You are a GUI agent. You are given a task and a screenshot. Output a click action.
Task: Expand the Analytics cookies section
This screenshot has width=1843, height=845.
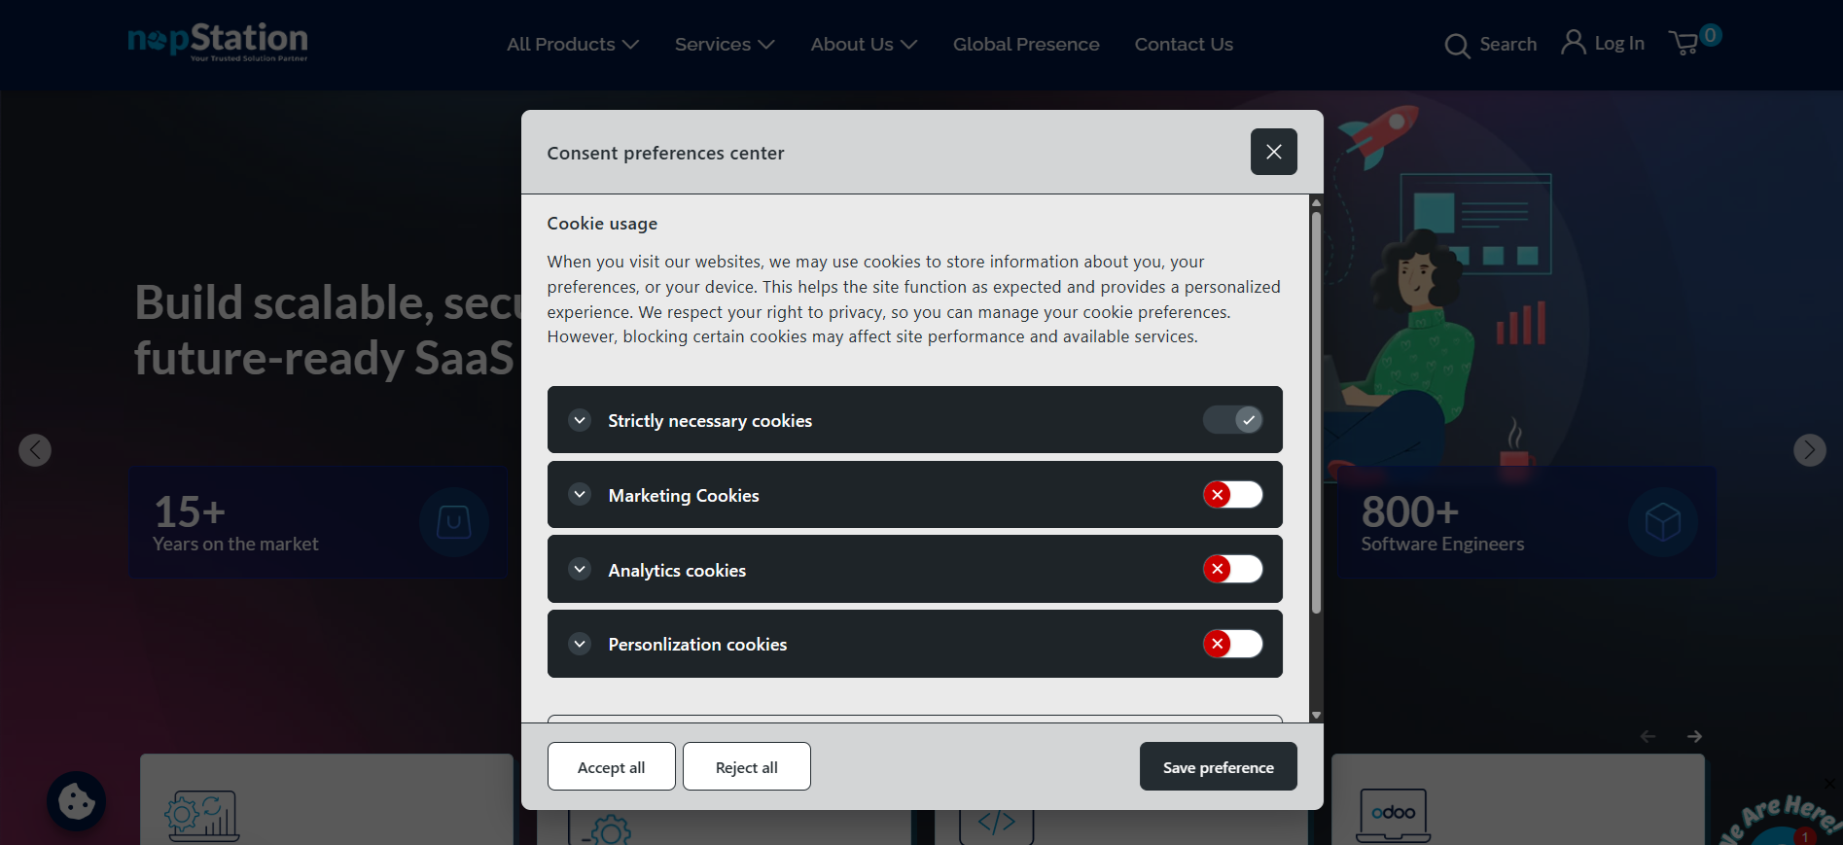[580, 569]
